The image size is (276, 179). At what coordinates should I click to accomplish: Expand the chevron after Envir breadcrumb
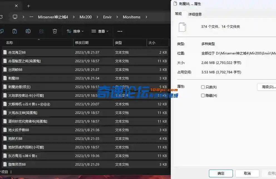[x=117, y=17]
